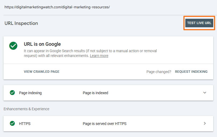Viewport: 217px width, 137px height.
Task: Click the 'Page is indexed' status
Action: click(x=96, y=93)
